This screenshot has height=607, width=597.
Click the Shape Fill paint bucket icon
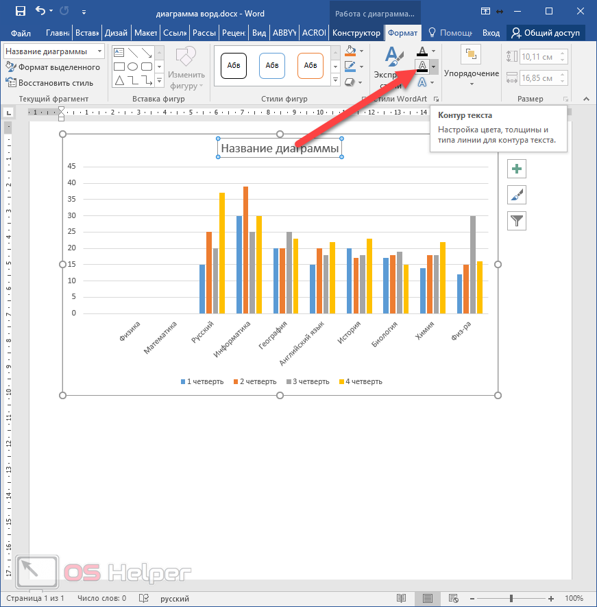351,51
